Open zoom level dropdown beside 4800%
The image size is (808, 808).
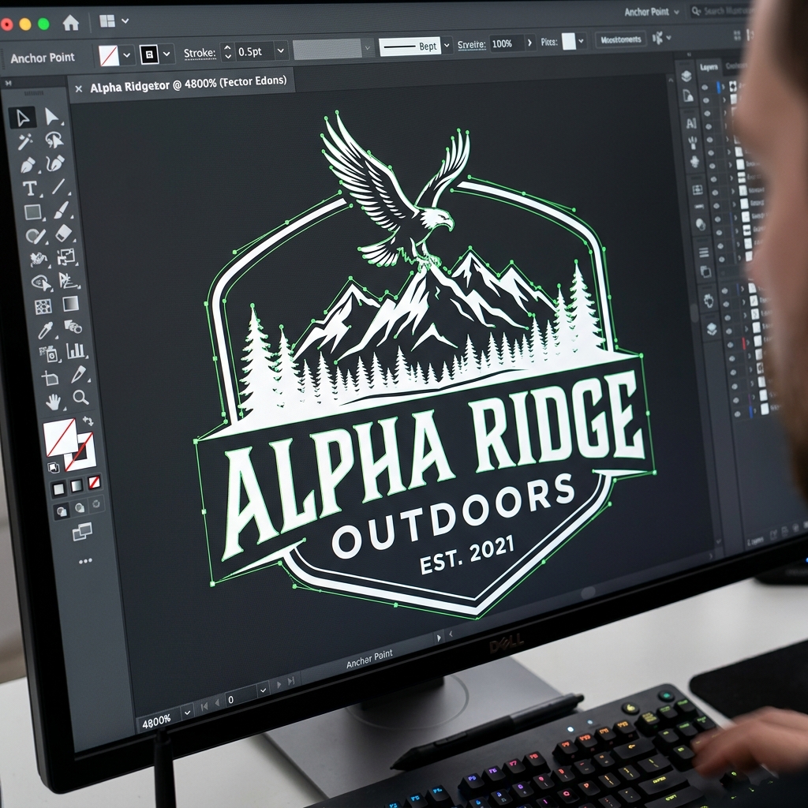[x=187, y=713]
